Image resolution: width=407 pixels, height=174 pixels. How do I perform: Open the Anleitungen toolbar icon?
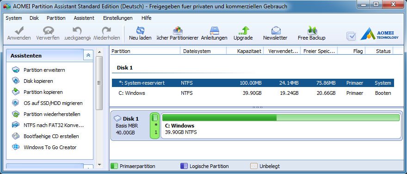pos(215,30)
